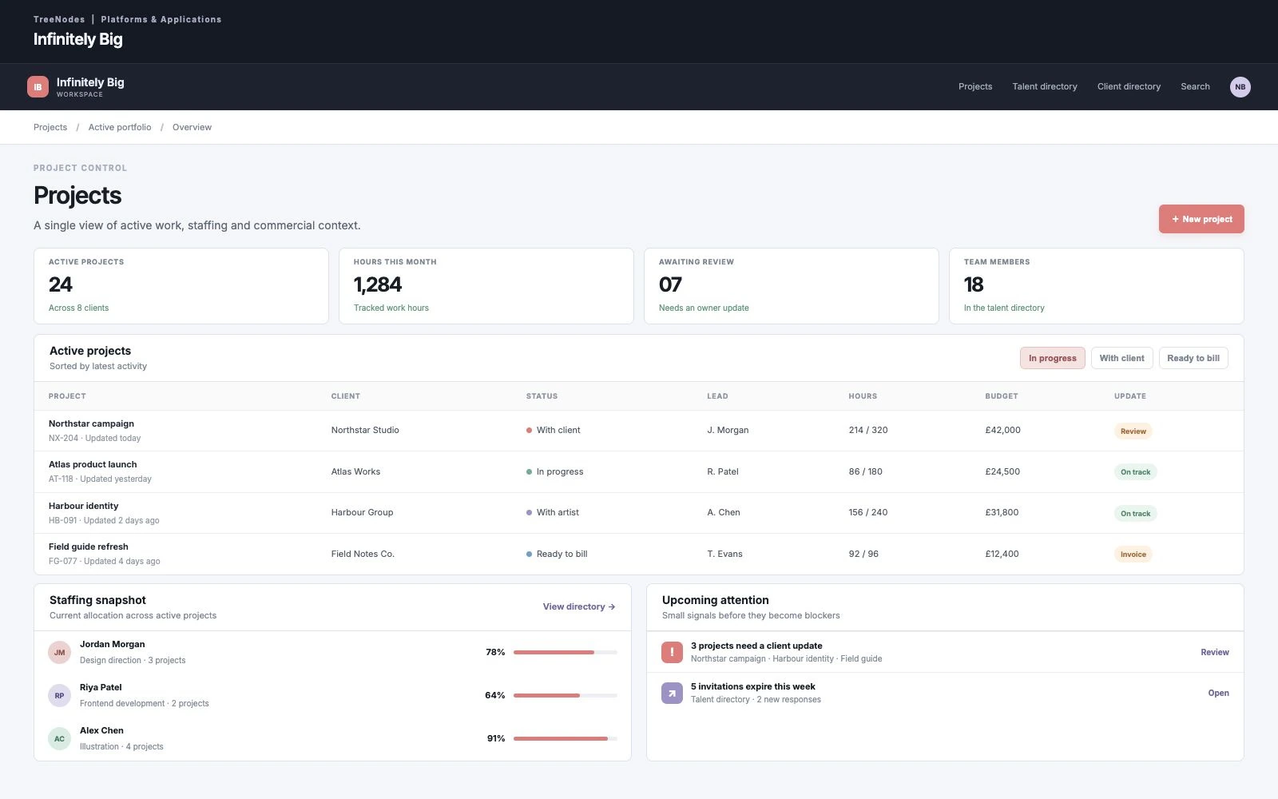Open Projects in the top navigation
Image resolution: width=1278 pixels, height=799 pixels.
pyautogui.click(x=975, y=87)
